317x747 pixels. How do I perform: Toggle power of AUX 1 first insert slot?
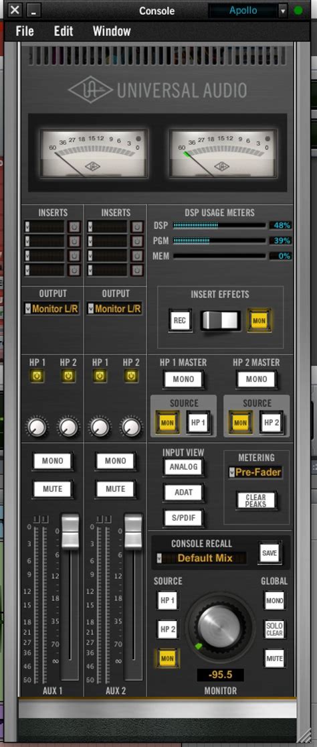pos(74,226)
